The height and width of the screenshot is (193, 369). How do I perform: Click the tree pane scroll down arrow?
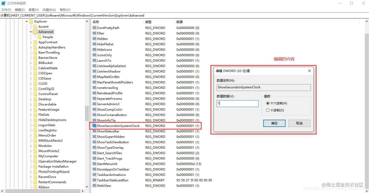coord(87,187)
